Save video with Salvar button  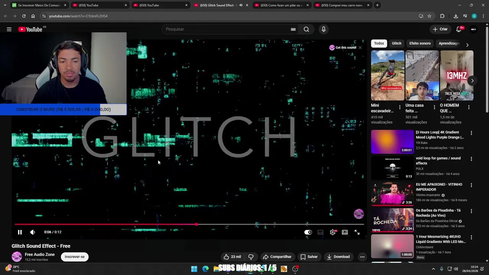pyautogui.click(x=309, y=257)
